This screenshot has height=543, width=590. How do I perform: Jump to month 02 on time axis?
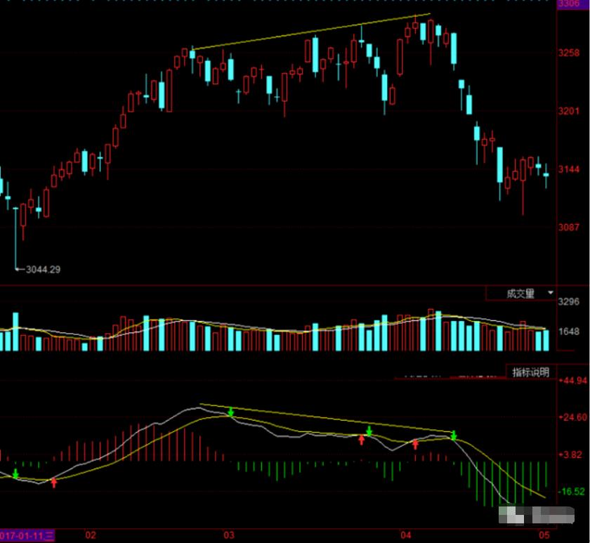click(x=90, y=535)
